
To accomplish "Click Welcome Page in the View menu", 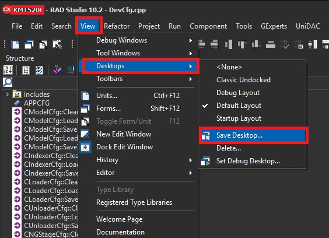I will click(x=120, y=219).
